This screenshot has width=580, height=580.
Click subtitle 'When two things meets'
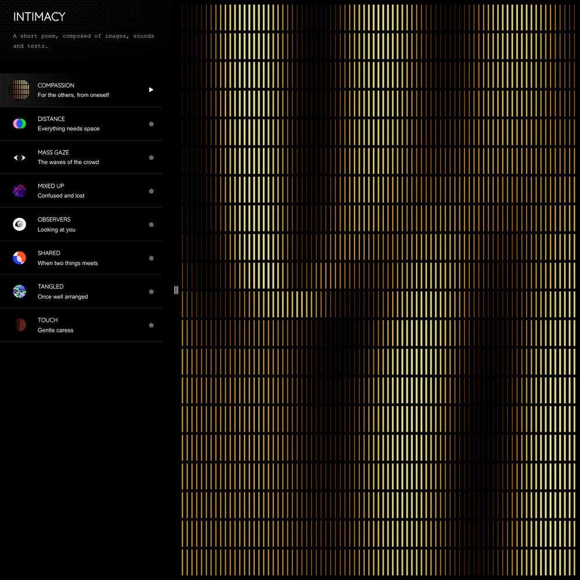[68, 263]
